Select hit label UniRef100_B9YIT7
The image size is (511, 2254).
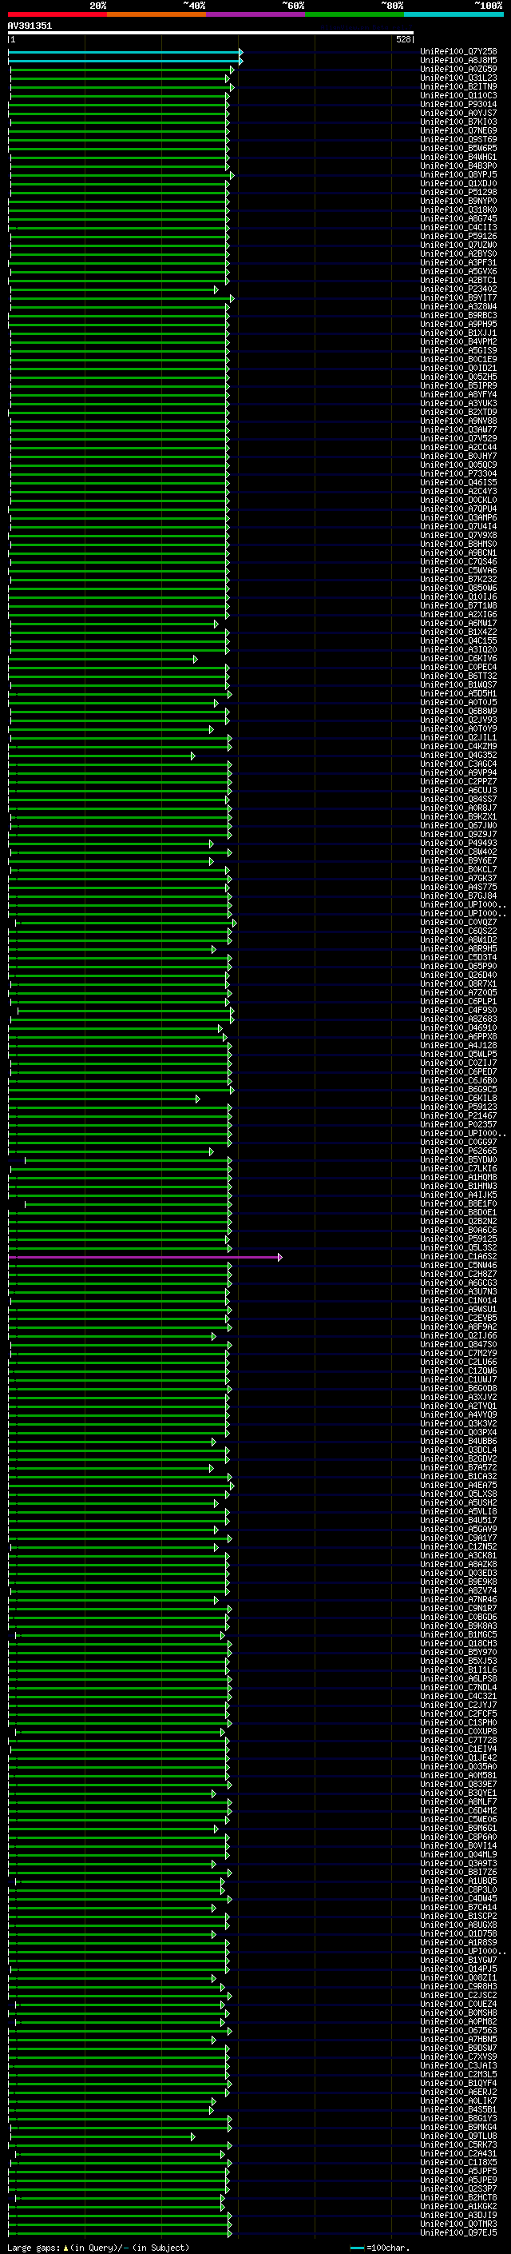(458, 297)
